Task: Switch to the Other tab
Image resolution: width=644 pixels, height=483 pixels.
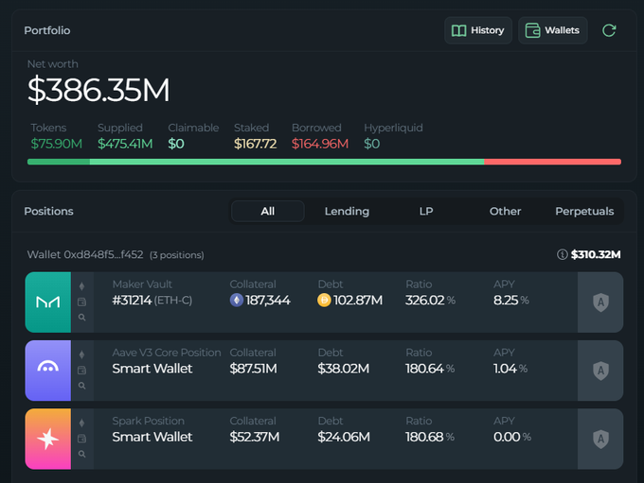Action: click(x=505, y=211)
